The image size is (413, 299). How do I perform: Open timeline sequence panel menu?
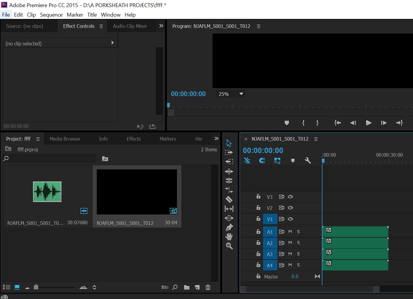(x=316, y=139)
